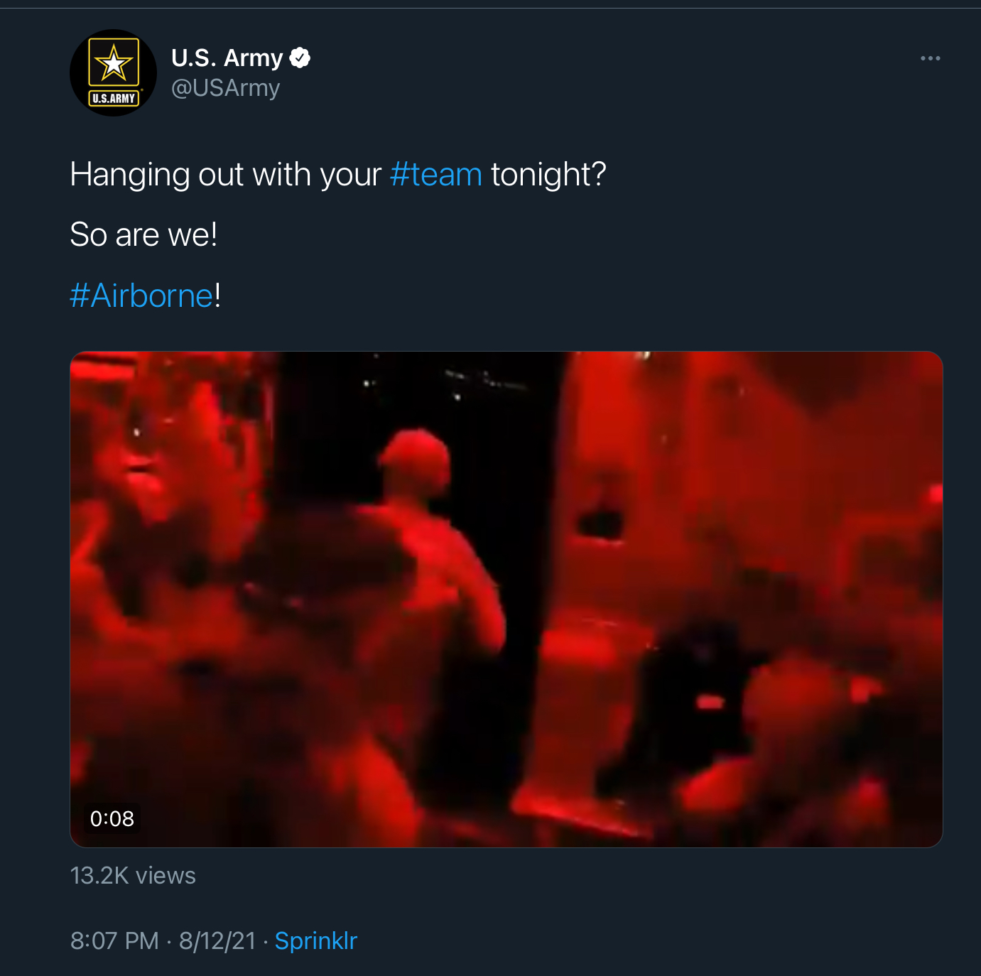Open the Sprinklr source link

pos(316,940)
